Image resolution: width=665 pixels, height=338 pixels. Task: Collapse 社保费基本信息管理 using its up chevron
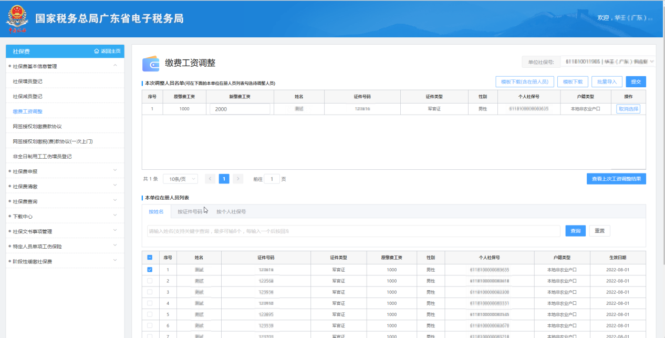point(115,66)
